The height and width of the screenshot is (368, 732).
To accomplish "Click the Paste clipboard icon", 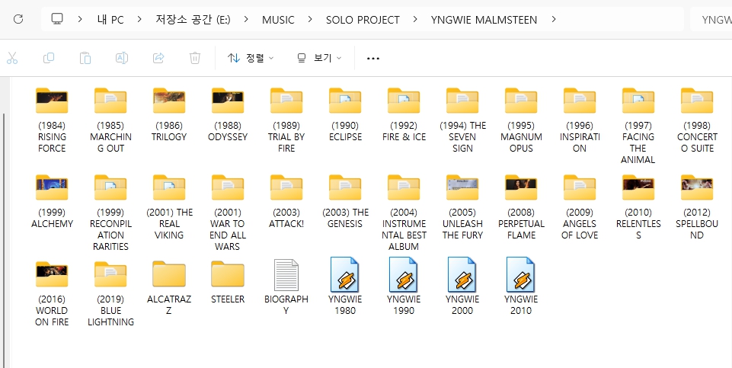I will pos(85,58).
